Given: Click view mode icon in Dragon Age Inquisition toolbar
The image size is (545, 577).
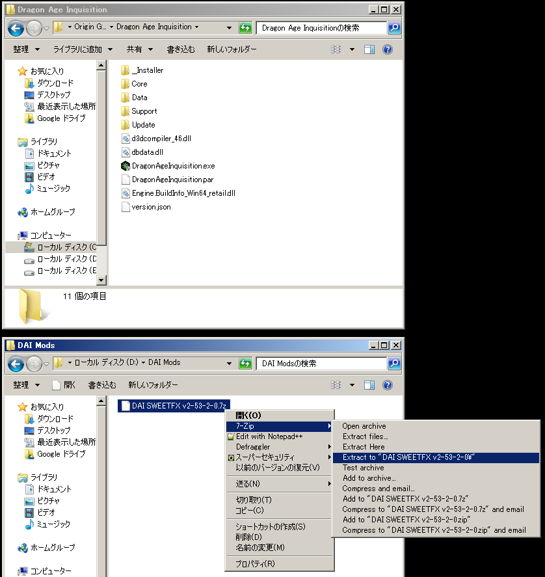Looking at the screenshot, I should click(x=336, y=49).
